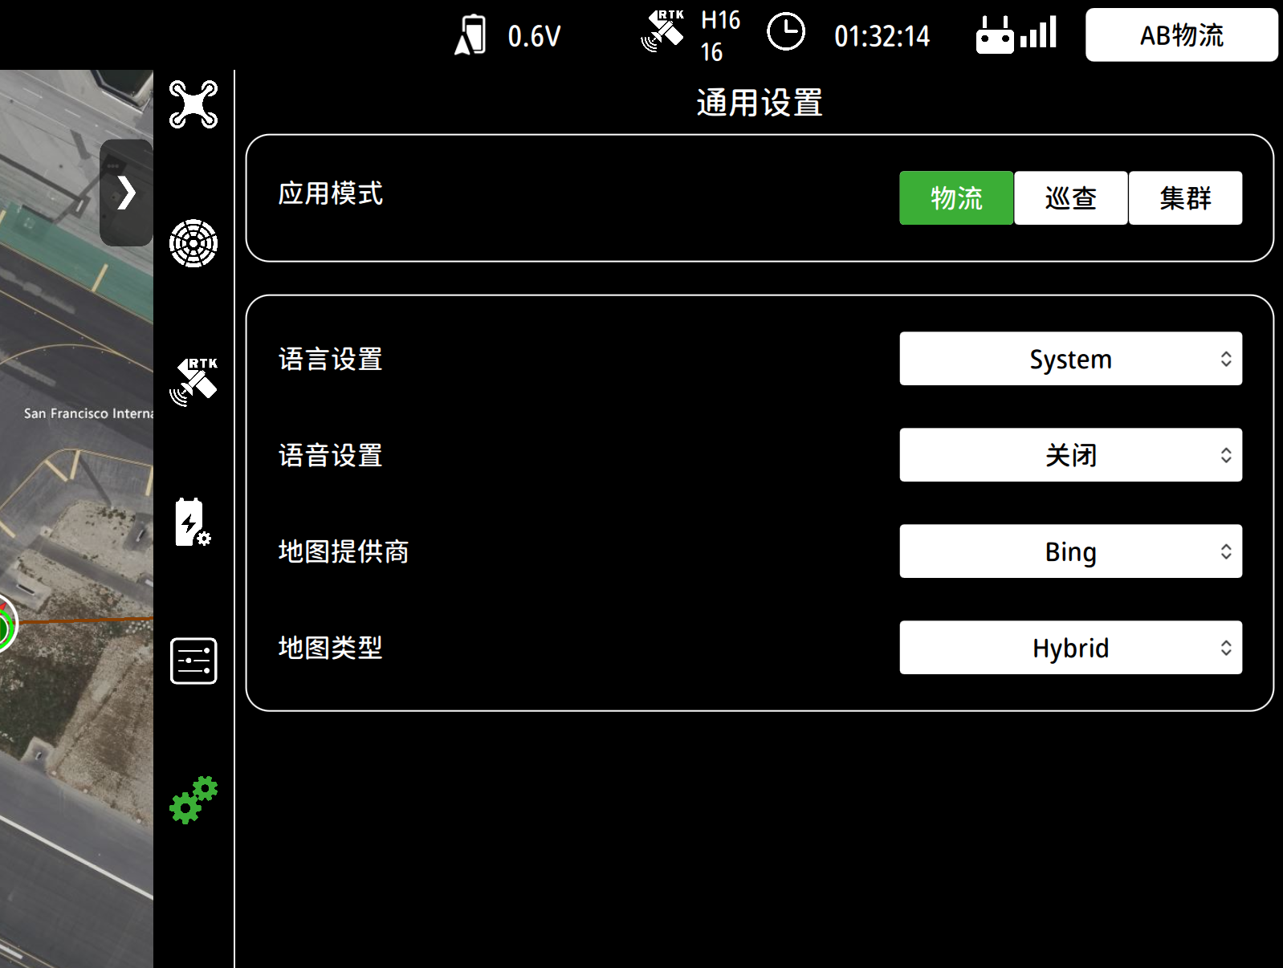
Task: Click the flight time clock icon
Action: click(x=785, y=33)
